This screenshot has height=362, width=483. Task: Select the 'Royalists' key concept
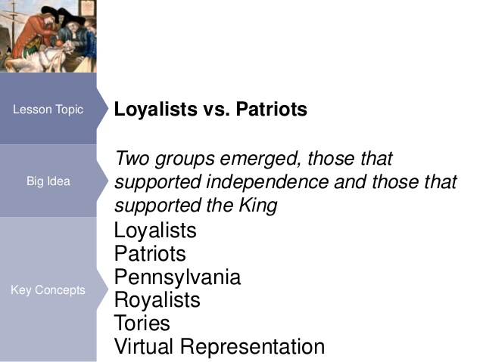click(157, 301)
